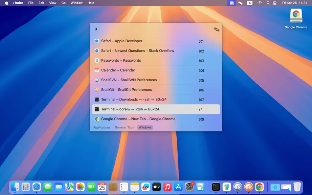Image resolution: width=312 pixels, height=195 pixels.
Task: Open the File menu
Action: tap(31, 3)
